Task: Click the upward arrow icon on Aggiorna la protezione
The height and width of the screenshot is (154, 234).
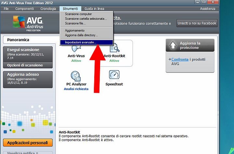Action: 173,45
